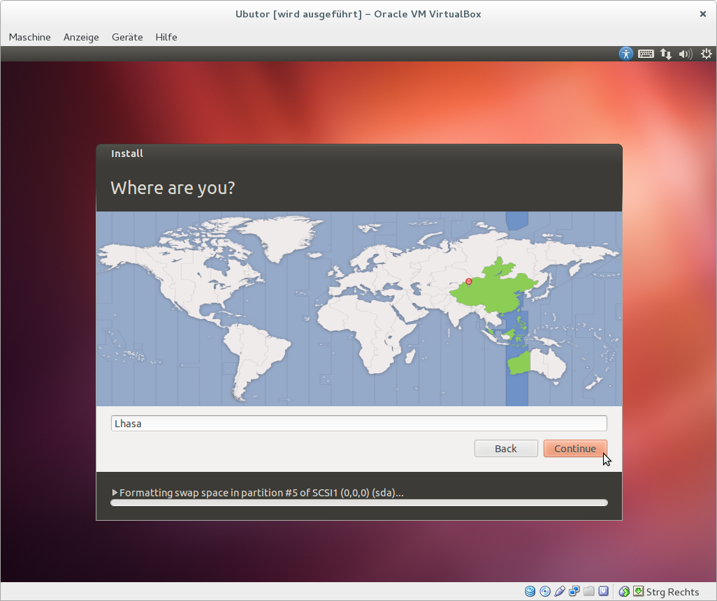Click the Lhasa location text field
This screenshot has height=601, width=717.
point(359,424)
